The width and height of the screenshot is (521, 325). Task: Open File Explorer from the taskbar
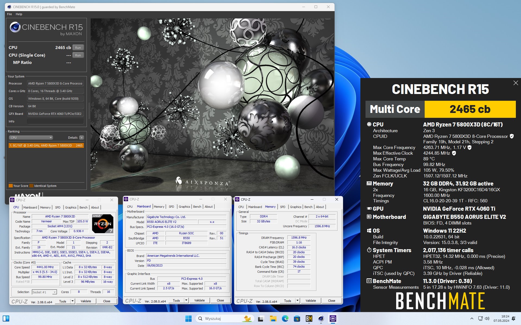pos(273,318)
